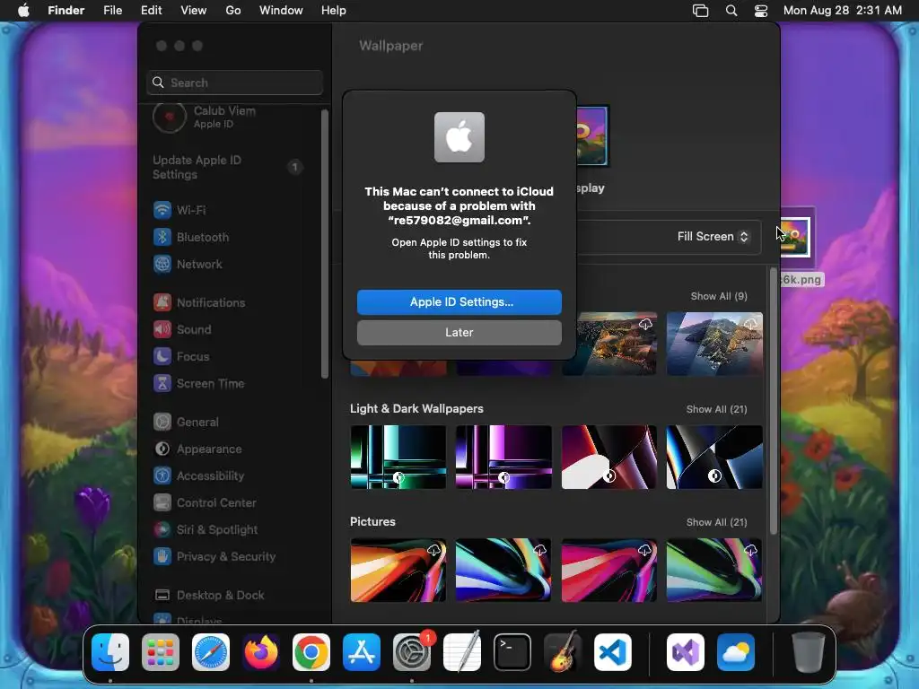
Task: Select the Sound speaker icon
Action: click(x=162, y=329)
